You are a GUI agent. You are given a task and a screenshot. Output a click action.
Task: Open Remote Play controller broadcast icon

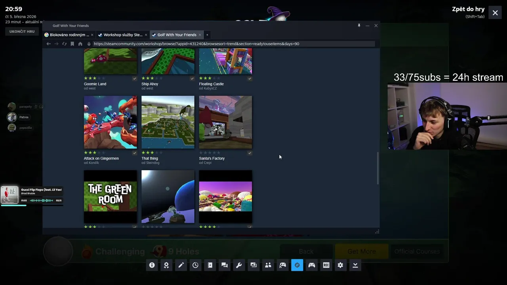click(282, 265)
